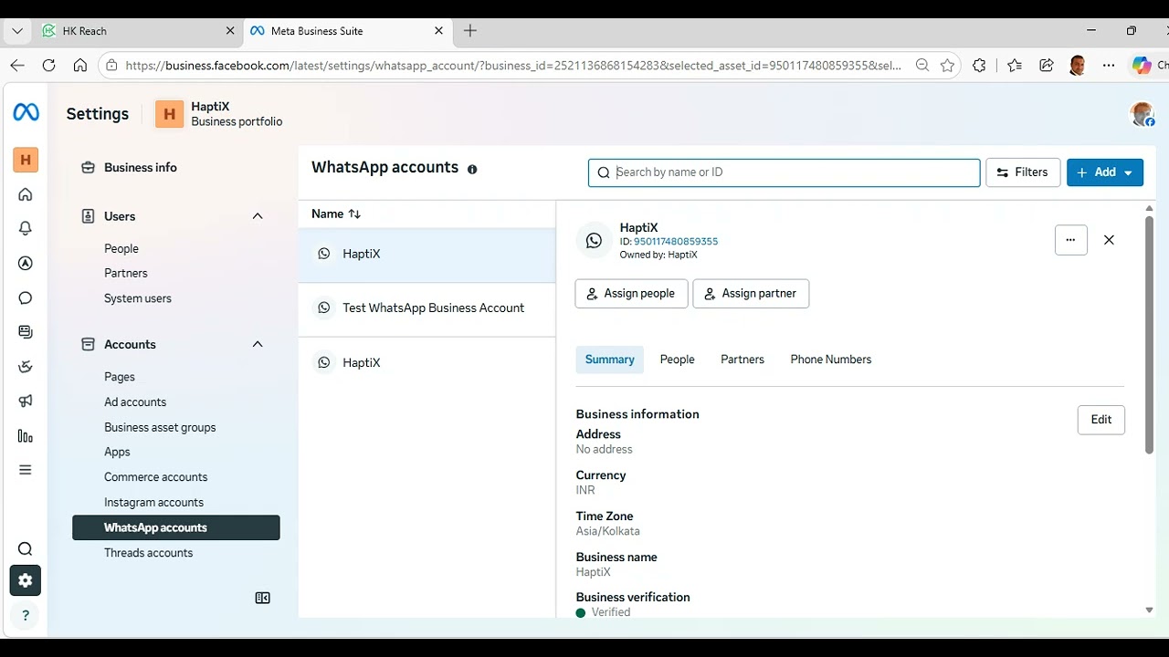This screenshot has height=657, width=1169.
Task: Switch to the HK Reach browser tab
Action: [x=137, y=31]
